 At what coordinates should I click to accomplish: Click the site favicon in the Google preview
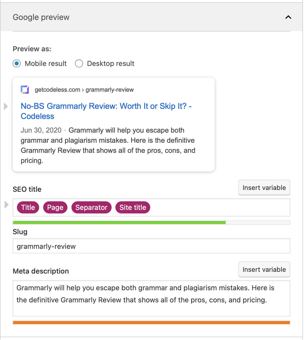[x=24, y=90]
